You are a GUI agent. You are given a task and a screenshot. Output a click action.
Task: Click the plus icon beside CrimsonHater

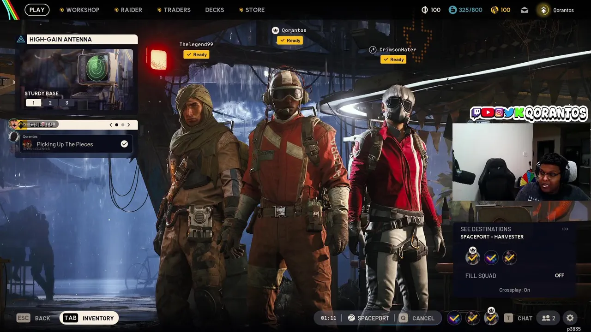click(373, 50)
